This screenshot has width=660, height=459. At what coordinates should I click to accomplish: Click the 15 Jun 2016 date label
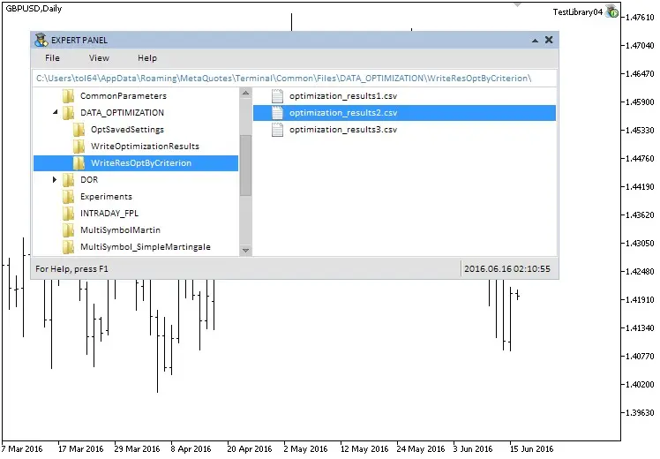click(x=532, y=449)
